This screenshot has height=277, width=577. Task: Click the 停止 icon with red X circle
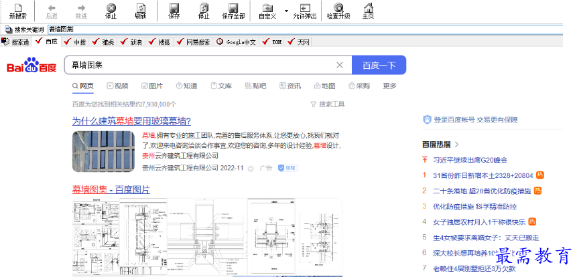111,11
